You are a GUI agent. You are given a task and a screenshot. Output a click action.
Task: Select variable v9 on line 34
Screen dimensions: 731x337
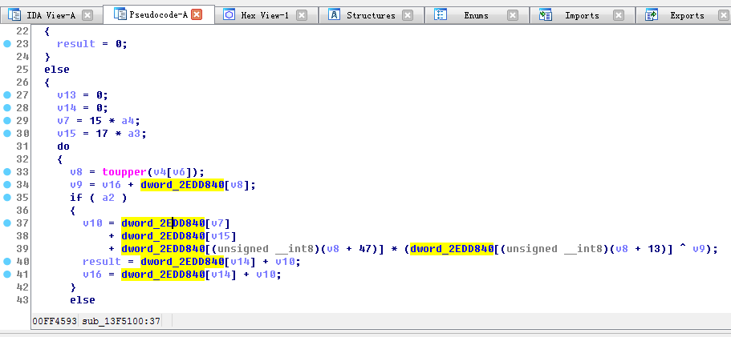[x=76, y=185]
